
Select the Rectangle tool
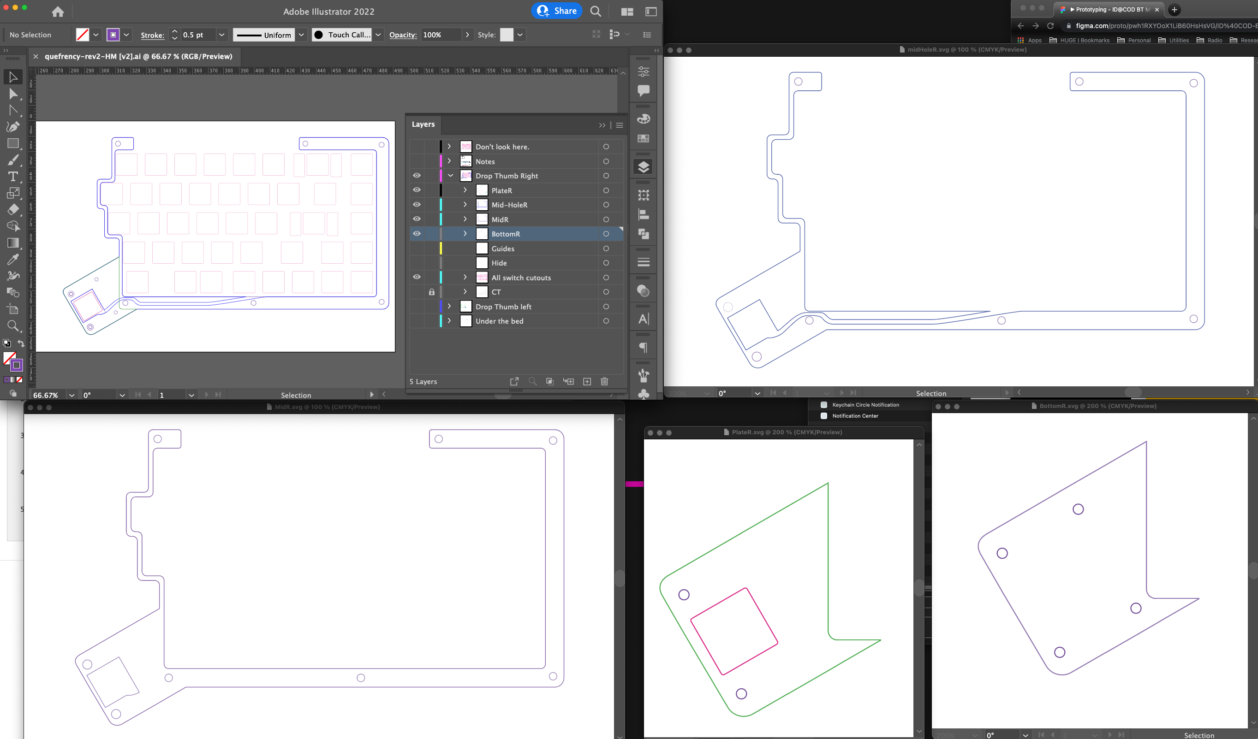coord(13,143)
